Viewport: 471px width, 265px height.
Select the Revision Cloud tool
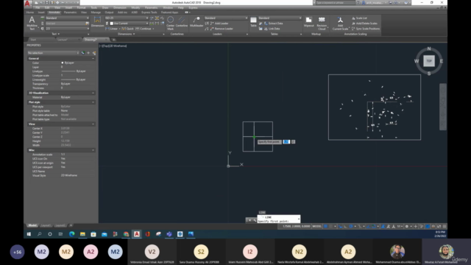[x=322, y=23]
